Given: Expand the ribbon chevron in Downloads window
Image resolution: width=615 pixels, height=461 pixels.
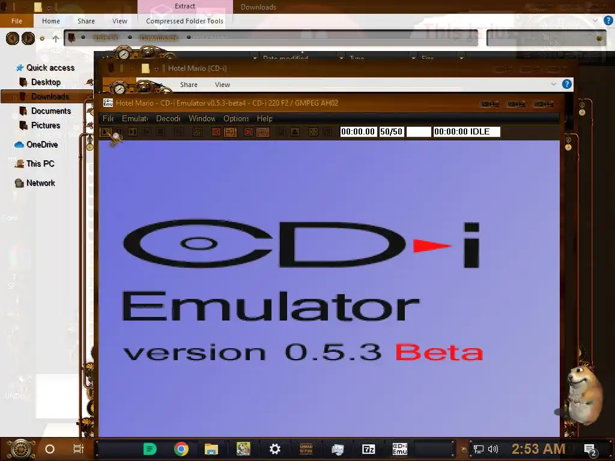Looking at the screenshot, I should tap(595, 20).
